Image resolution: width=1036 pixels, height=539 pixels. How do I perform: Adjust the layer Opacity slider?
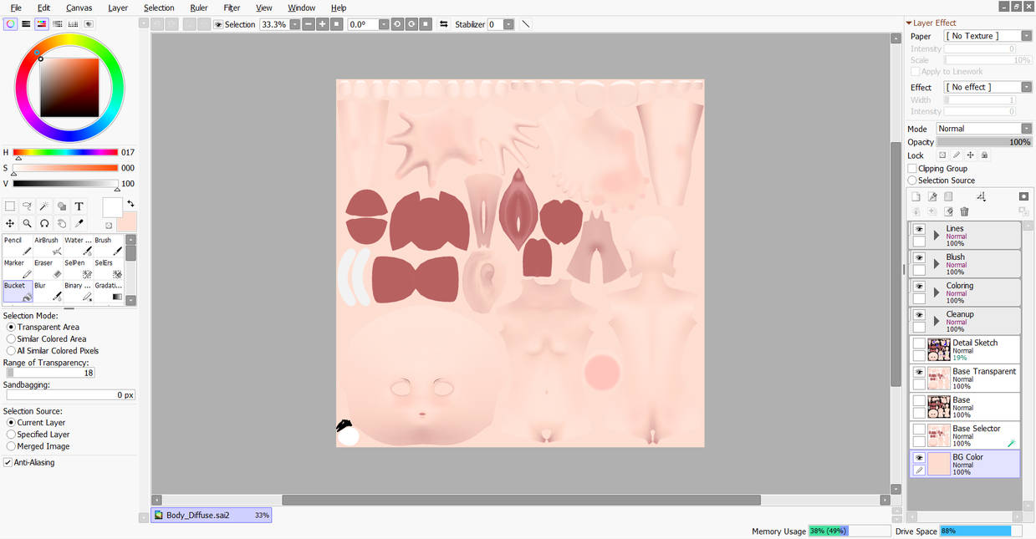[x=984, y=142]
